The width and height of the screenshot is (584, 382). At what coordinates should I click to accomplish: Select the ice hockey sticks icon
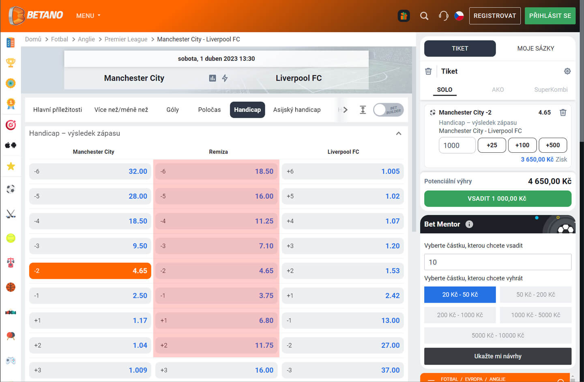11,214
